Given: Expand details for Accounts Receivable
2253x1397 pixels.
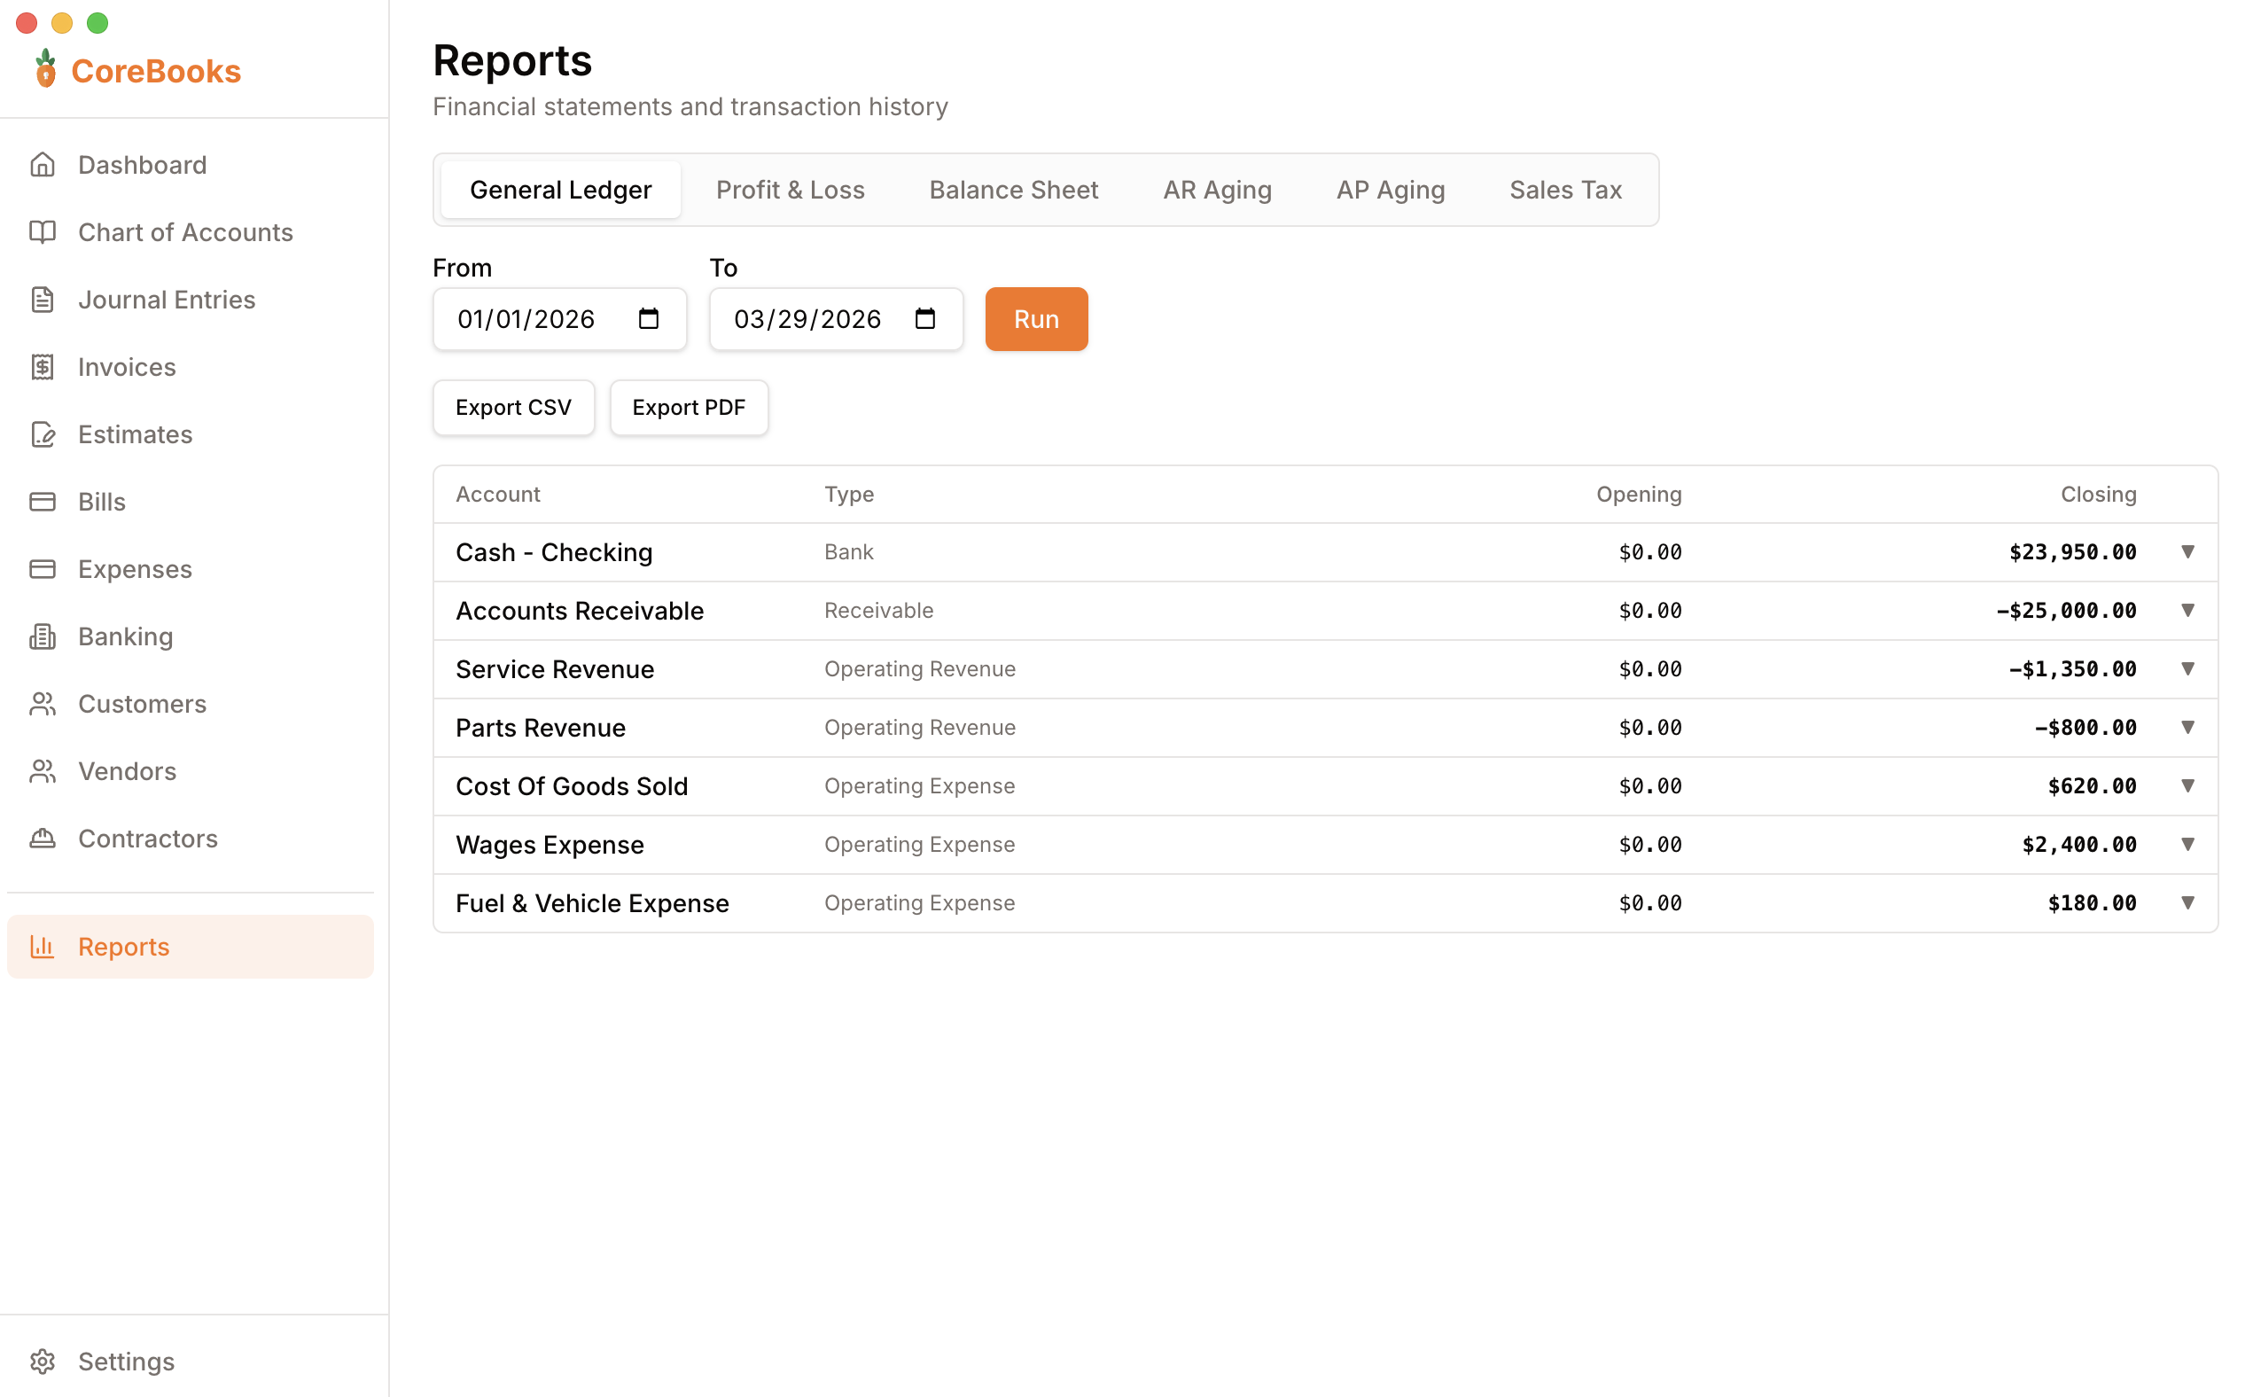Looking at the screenshot, I should click(x=2188, y=610).
